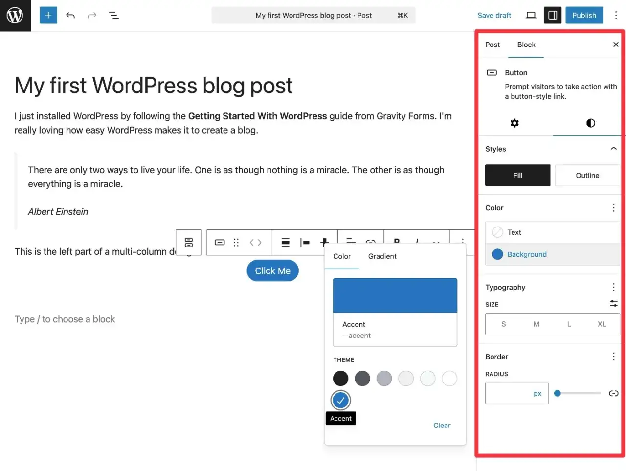626x471 pixels.
Task: Select the white theme color swatch
Action: pyautogui.click(x=449, y=378)
